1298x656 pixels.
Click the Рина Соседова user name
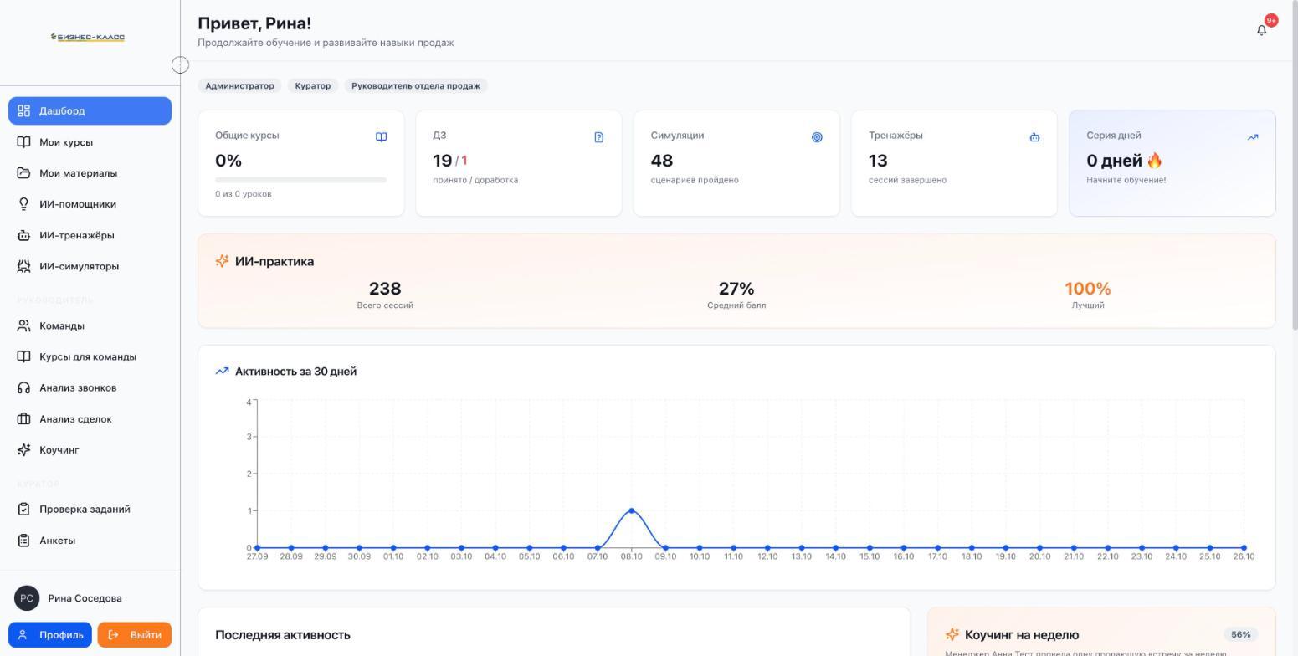point(85,598)
